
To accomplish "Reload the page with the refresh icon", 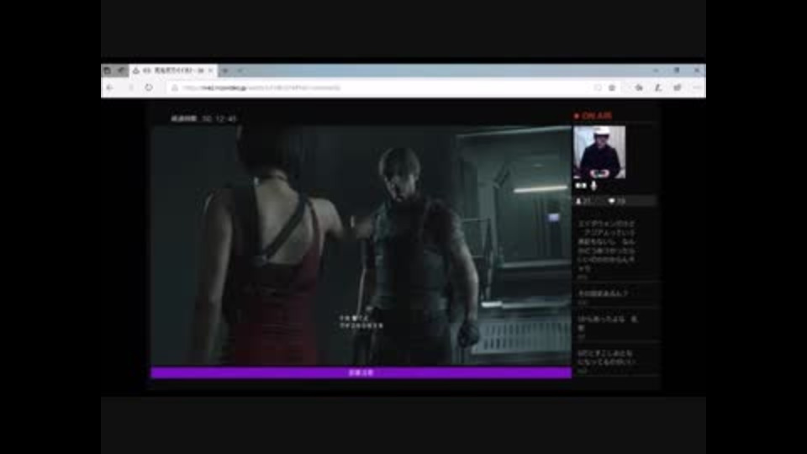I will 149,88.
